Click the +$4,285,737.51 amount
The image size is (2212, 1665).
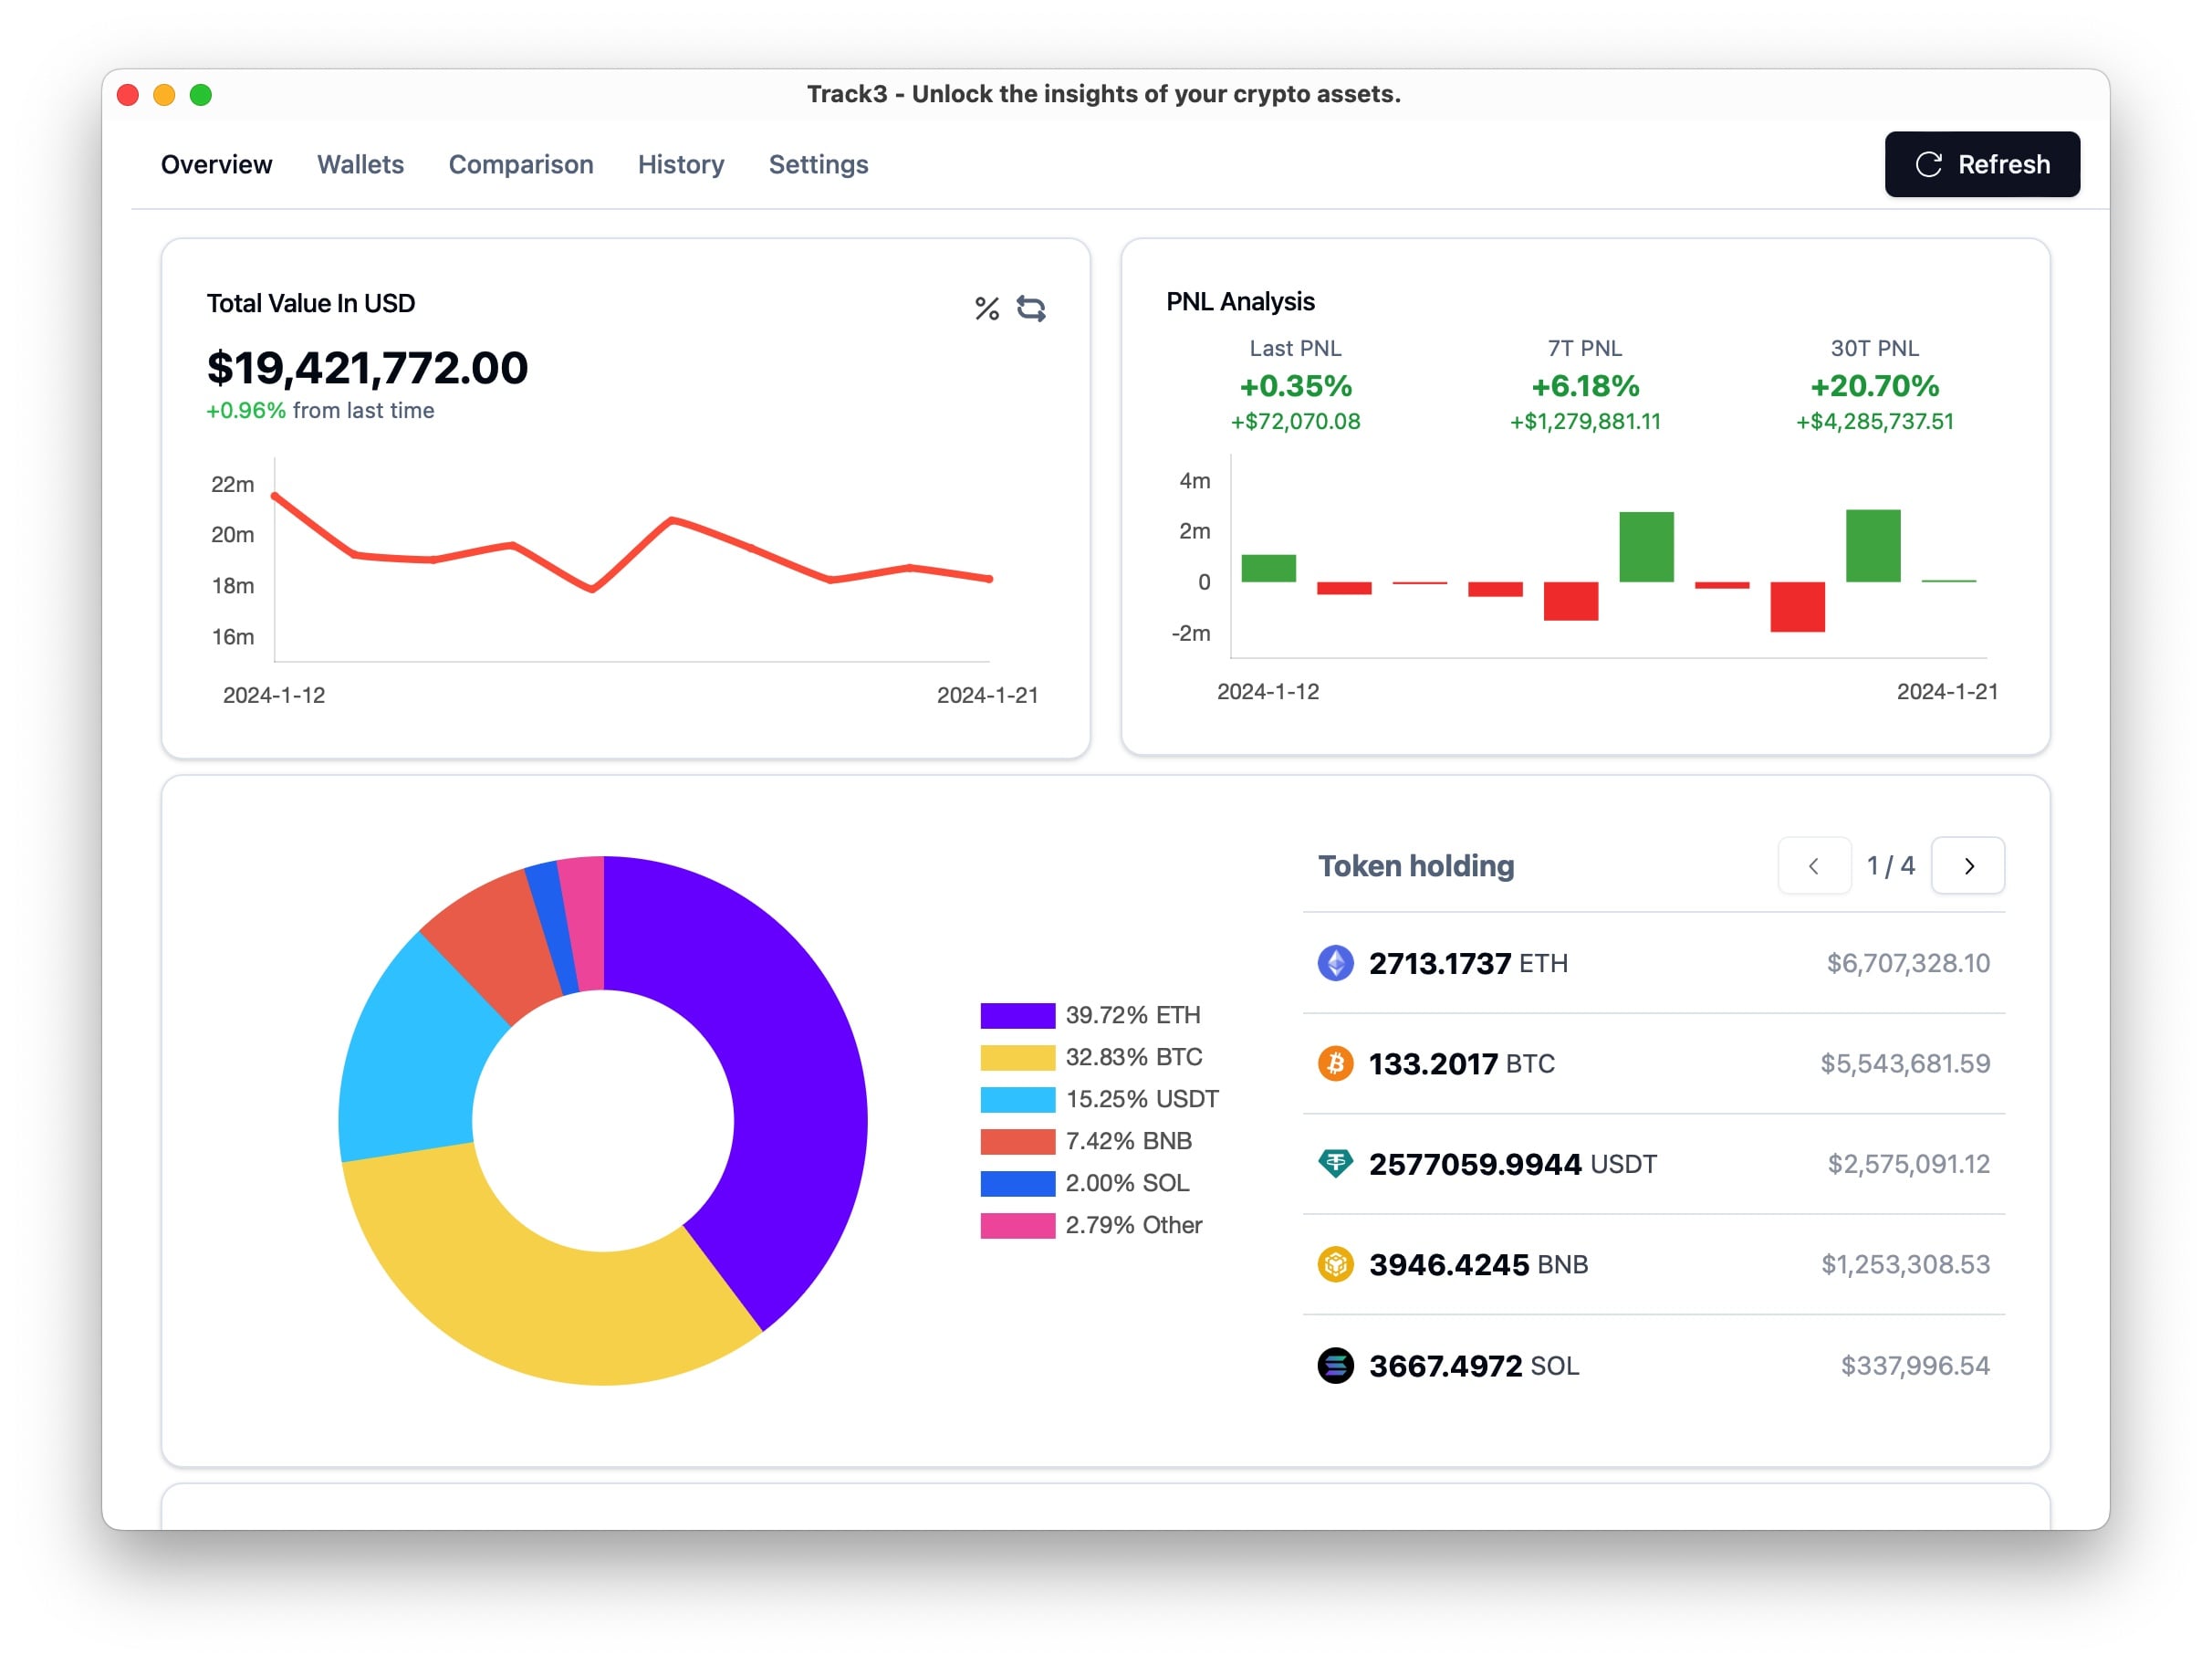coord(1874,421)
